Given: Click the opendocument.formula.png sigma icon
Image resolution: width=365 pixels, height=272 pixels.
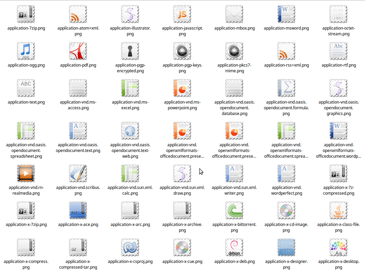Looking at the screenshot, I should tap(286, 88).
